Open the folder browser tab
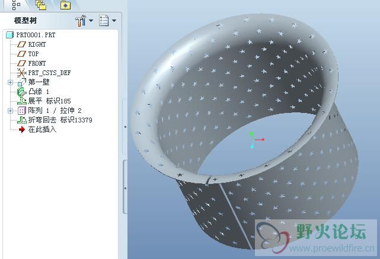The image size is (380, 259). click(x=41, y=5)
